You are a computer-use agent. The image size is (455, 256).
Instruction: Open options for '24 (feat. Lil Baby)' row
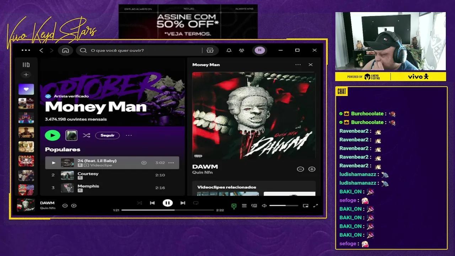(x=171, y=163)
